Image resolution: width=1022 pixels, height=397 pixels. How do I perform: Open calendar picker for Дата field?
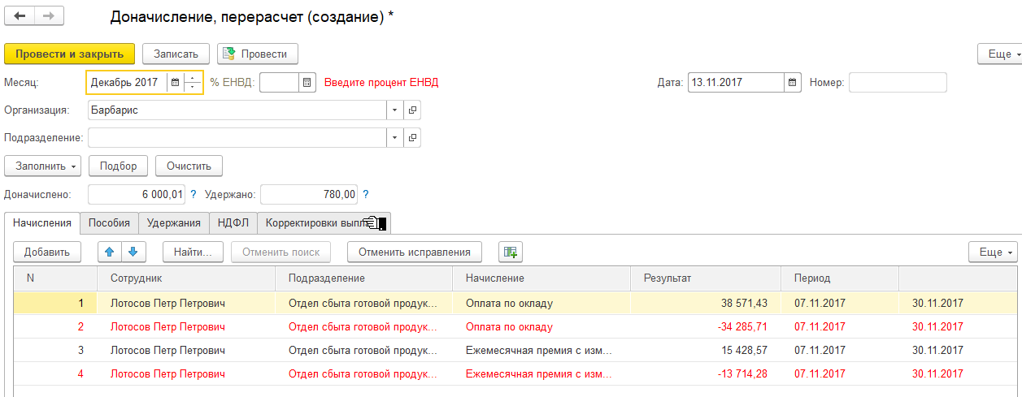click(x=792, y=83)
